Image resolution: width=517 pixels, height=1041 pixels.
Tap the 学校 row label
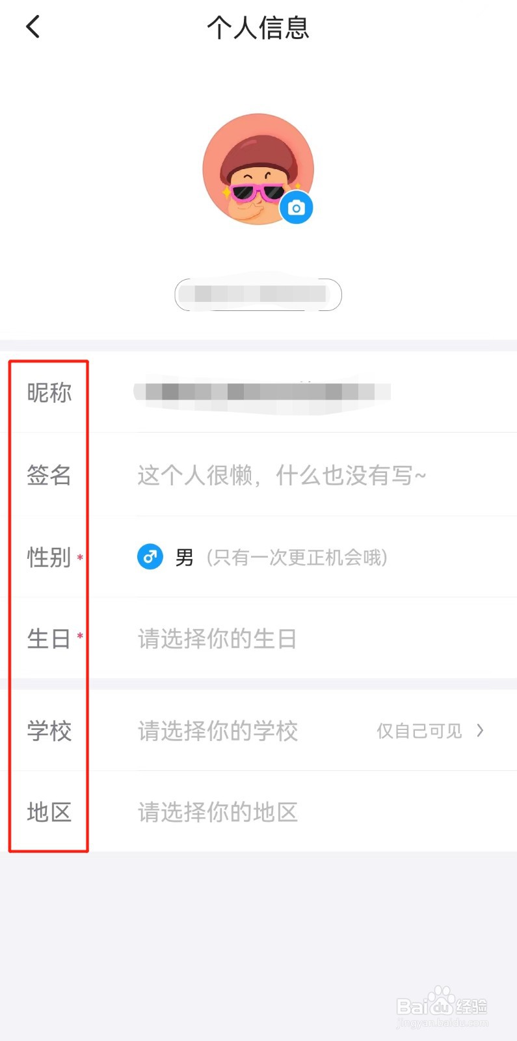(49, 731)
